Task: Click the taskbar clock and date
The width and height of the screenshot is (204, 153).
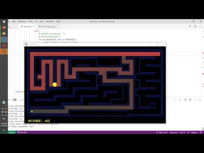Action: [x=4, y=125]
